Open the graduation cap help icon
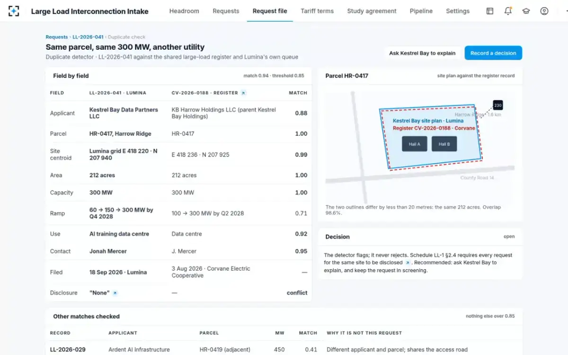This screenshot has width=568, height=355. pyautogui.click(x=526, y=11)
